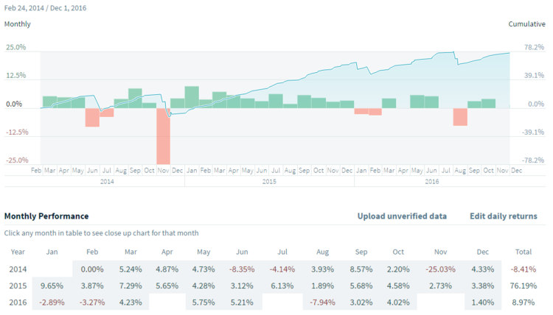Click the Monthly Performance heading
The image size is (553, 315).
pos(46,216)
